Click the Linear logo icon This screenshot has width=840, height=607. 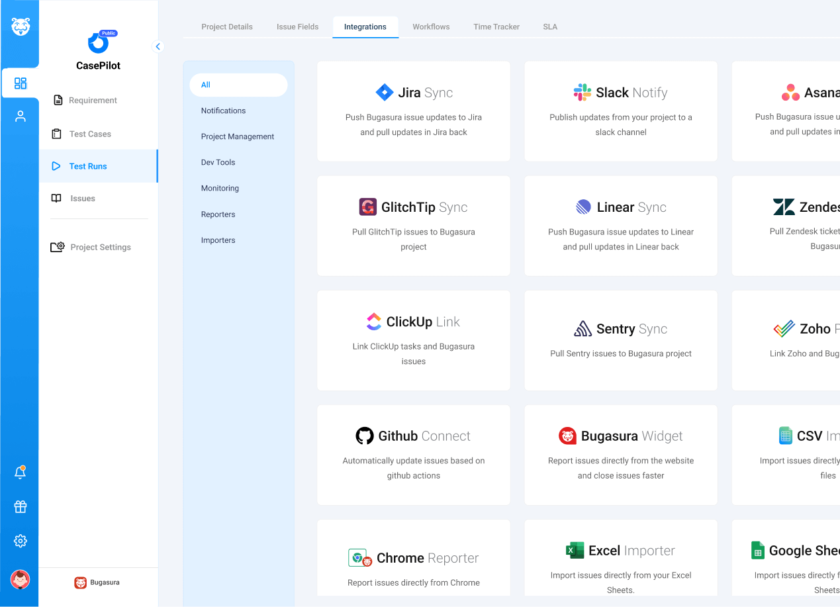[583, 207]
